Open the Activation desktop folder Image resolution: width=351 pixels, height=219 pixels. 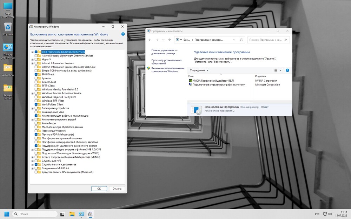pyautogui.click(x=8, y=70)
